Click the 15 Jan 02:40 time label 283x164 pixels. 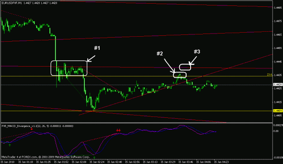point(115,162)
